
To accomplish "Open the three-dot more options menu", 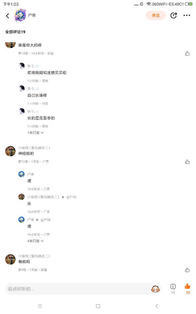I will pos(187,15).
